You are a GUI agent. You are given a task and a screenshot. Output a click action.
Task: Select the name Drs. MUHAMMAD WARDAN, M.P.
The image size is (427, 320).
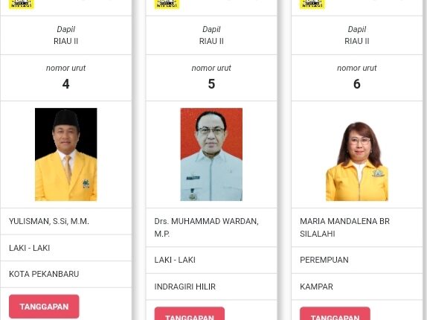[206, 228]
